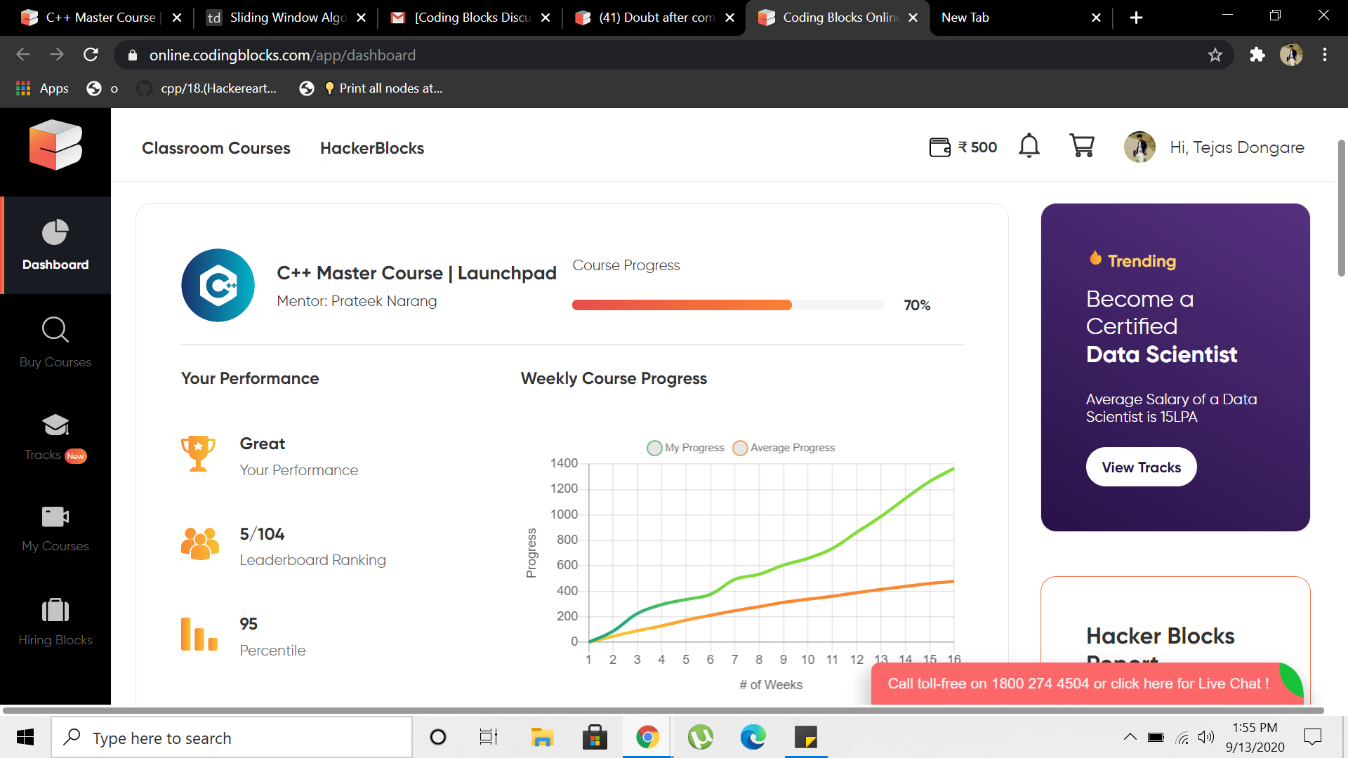This screenshot has height=758, width=1348.
Task: Open a new browser tab
Action: [1136, 18]
